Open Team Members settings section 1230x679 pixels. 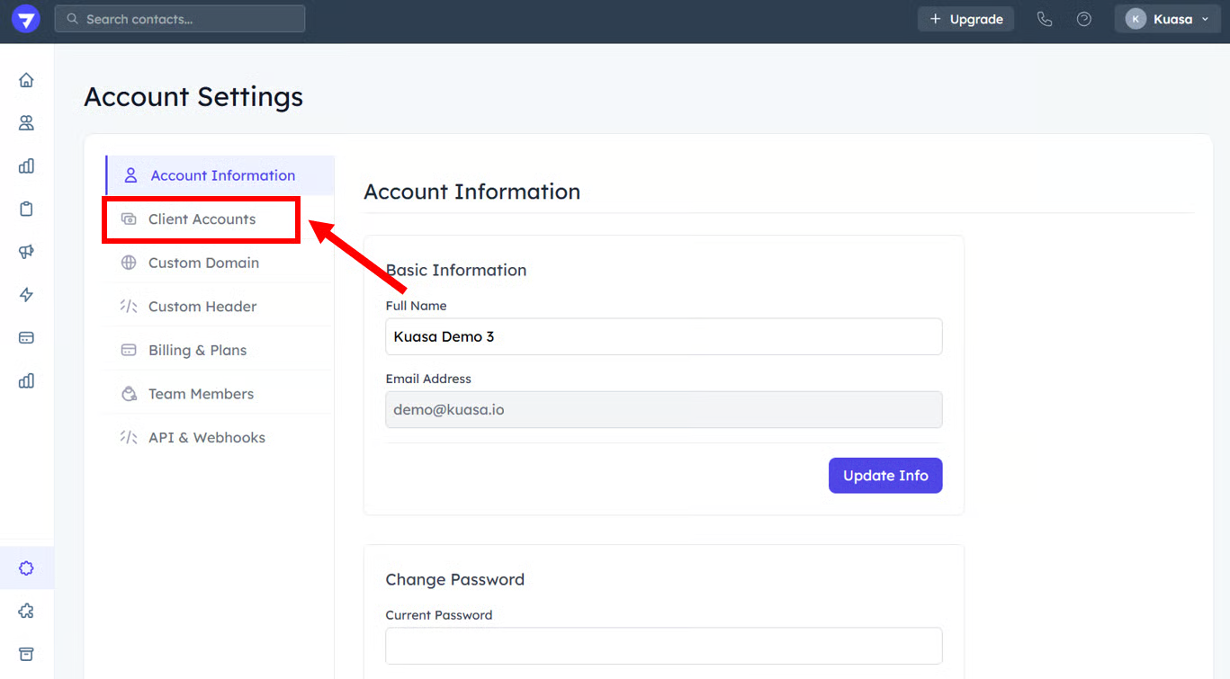click(201, 394)
